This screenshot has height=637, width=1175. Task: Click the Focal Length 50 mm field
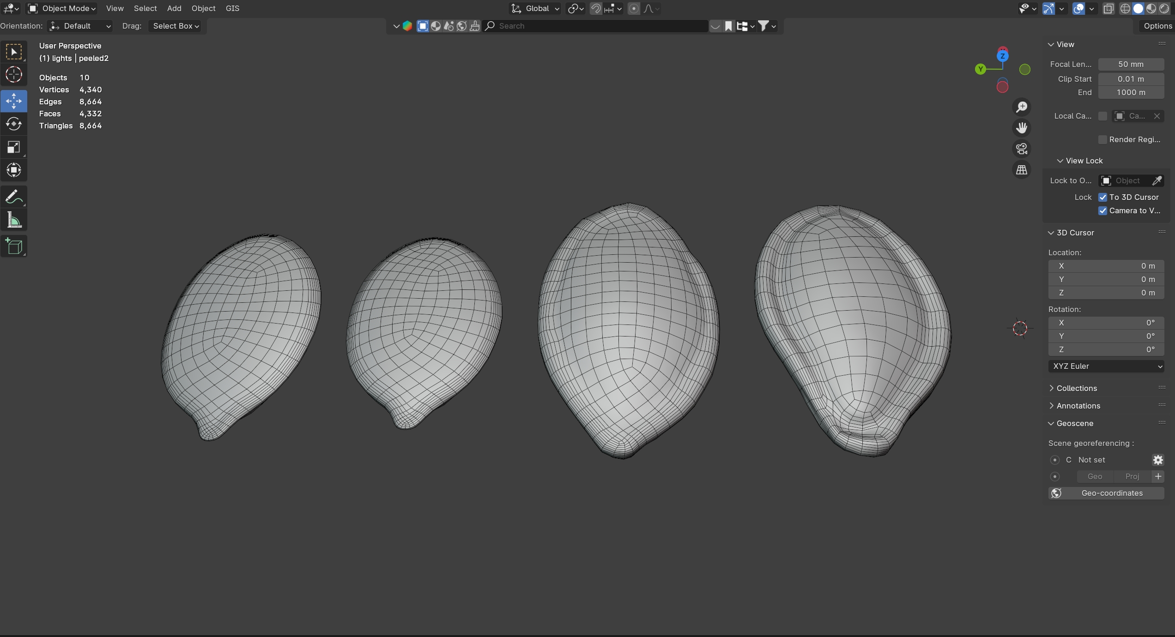click(1131, 64)
